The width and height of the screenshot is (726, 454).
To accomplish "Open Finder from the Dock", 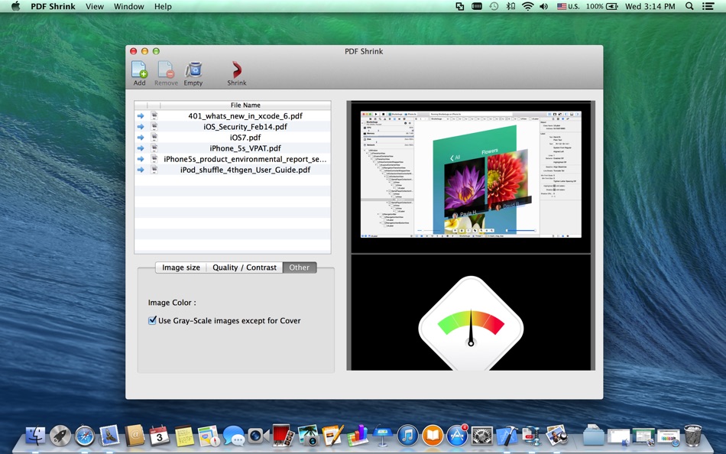I will click(x=36, y=436).
